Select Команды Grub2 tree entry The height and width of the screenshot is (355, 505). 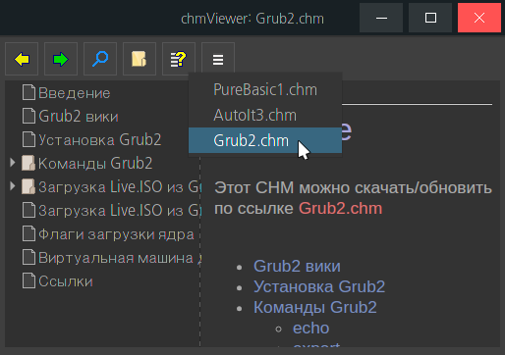pyautogui.click(x=95, y=163)
